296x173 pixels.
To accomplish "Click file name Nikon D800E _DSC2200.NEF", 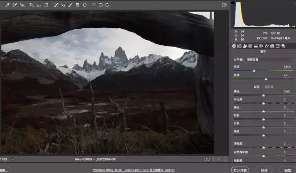I will click(95, 160).
